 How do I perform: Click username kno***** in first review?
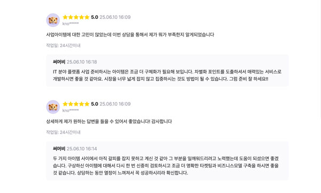point(71,24)
